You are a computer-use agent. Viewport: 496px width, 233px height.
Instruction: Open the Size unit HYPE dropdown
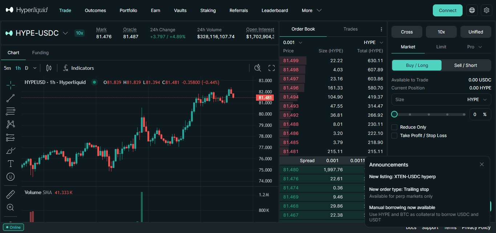[478, 100]
